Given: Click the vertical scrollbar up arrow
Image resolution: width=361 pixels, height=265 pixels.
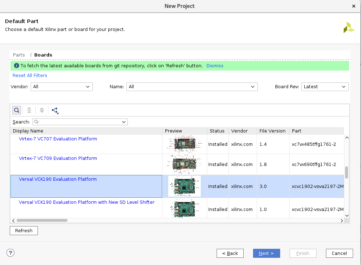Looking at the screenshot, I should [x=347, y=138].
